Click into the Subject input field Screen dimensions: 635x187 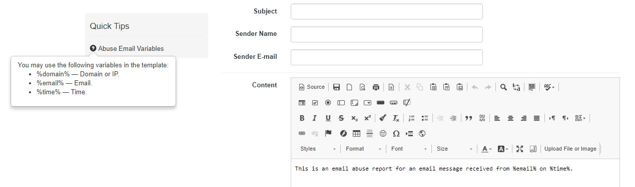click(x=386, y=11)
